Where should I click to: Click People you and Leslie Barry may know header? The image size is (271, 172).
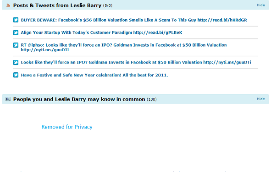click(79, 99)
